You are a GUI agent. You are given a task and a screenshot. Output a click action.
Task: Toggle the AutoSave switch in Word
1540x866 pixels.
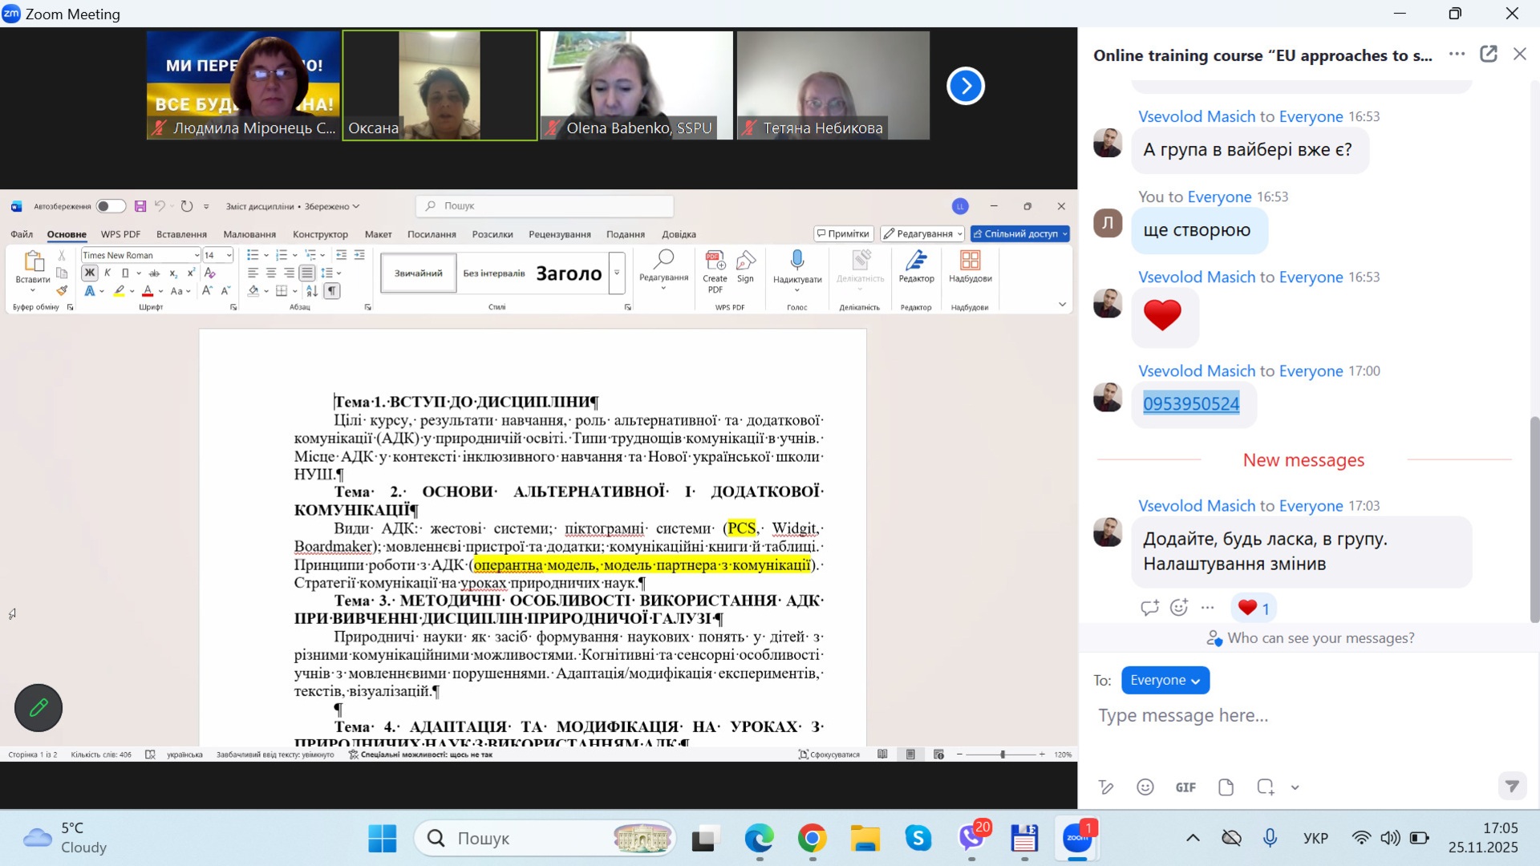pos(111,207)
